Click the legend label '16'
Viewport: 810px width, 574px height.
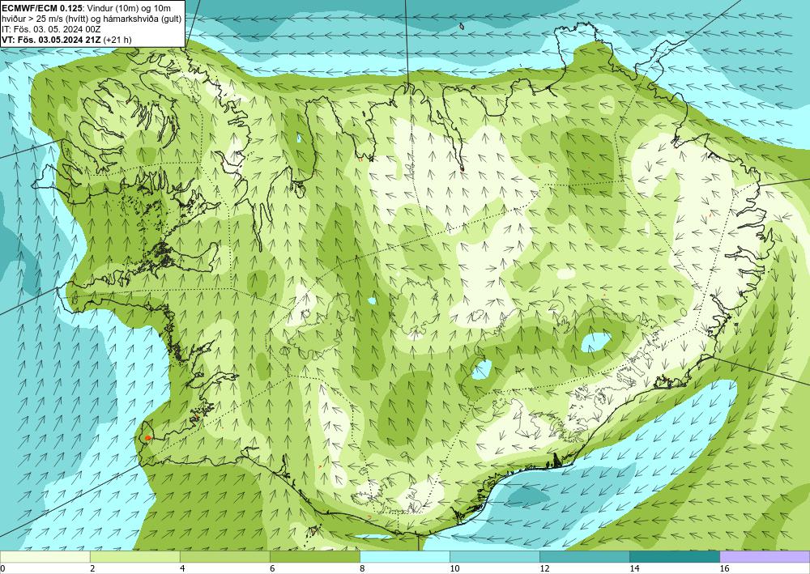point(725,568)
